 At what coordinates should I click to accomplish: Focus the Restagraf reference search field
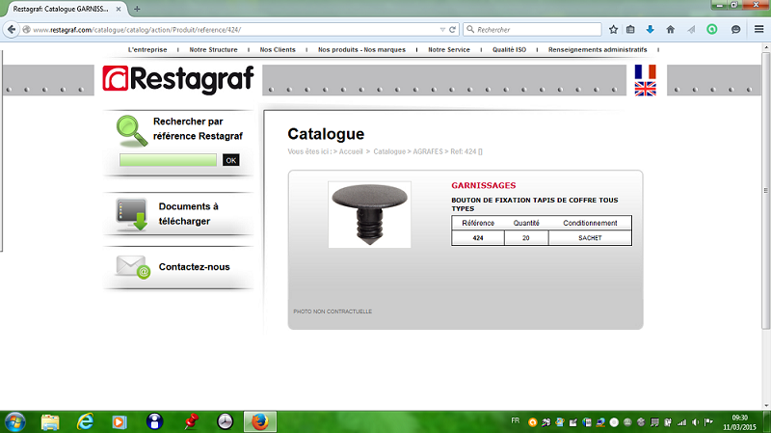(168, 160)
